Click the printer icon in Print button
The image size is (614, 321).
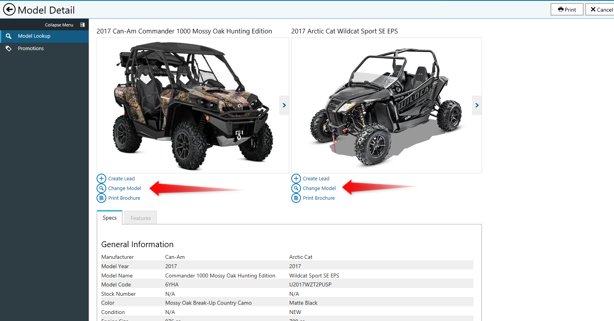click(561, 9)
